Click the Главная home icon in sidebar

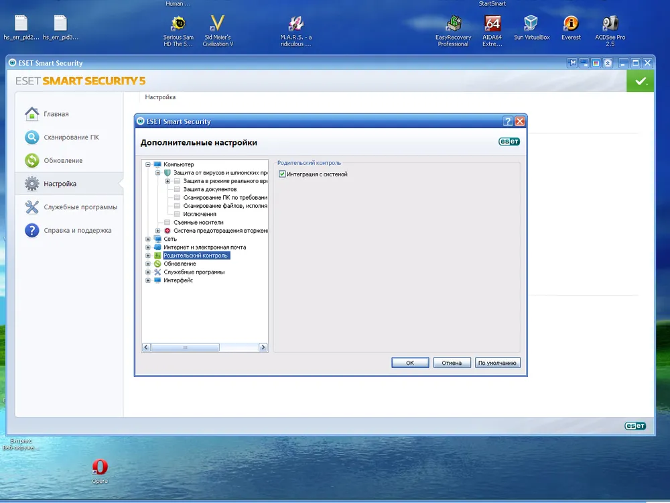pyautogui.click(x=31, y=114)
